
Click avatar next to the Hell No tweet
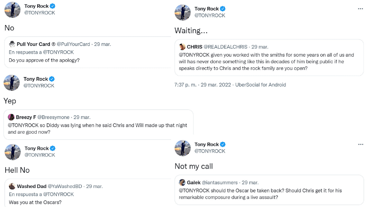pyautogui.click(x=12, y=152)
